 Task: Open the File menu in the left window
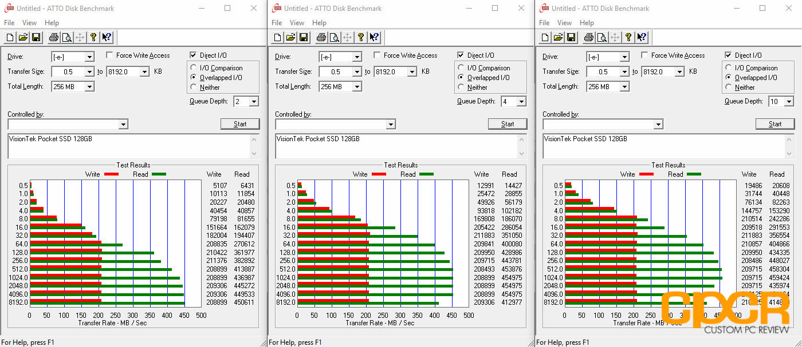pyautogui.click(x=9, y=23)
